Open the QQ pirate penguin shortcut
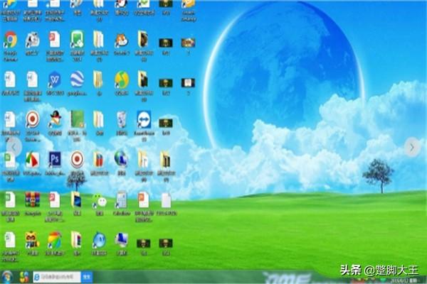Screen dimensions: 427x284 click(55, 119)
